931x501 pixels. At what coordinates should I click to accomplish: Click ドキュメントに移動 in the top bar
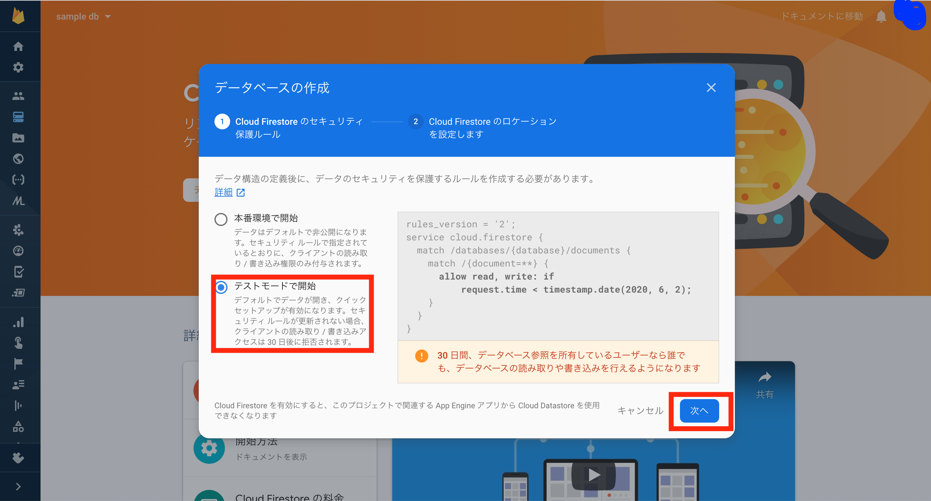click(822, 16)
